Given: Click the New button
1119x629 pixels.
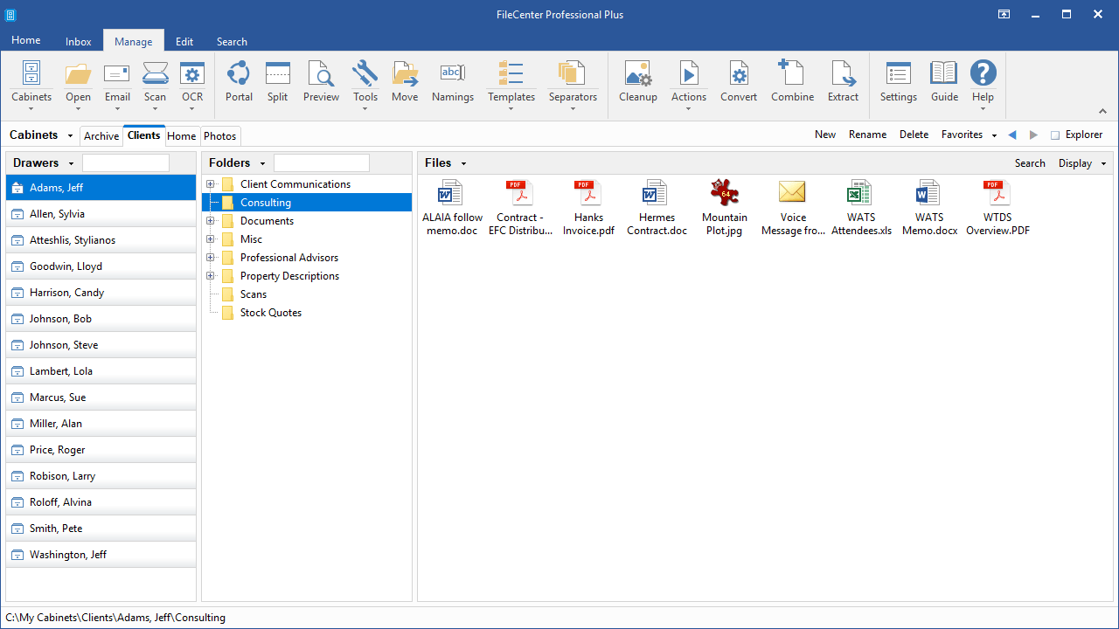Looking at the screenshot, I should tap(824, 134).
